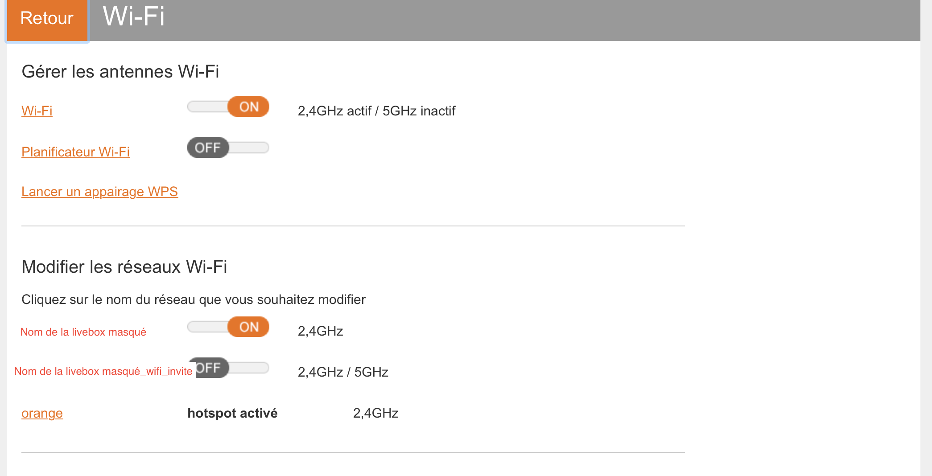Open the Planificateur Wi-Fi link

point(75,152)
